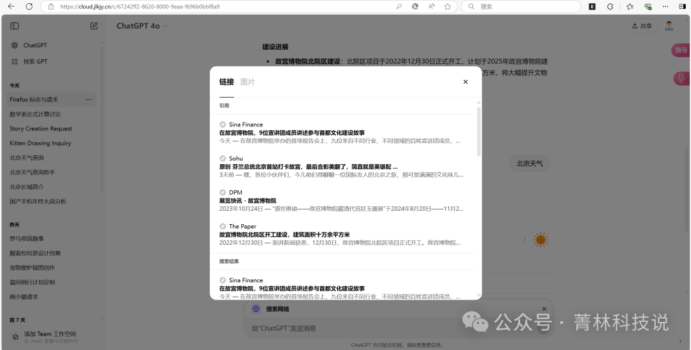Open the ChatGPT 4o model dropdown
The image size is (691, 350).
click(x=141, y=26)
